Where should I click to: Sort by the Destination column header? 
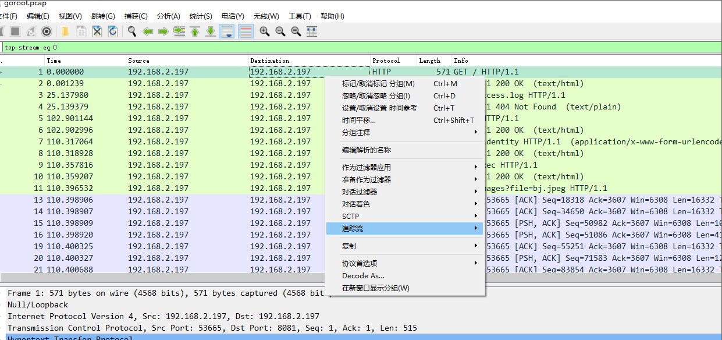310,61
